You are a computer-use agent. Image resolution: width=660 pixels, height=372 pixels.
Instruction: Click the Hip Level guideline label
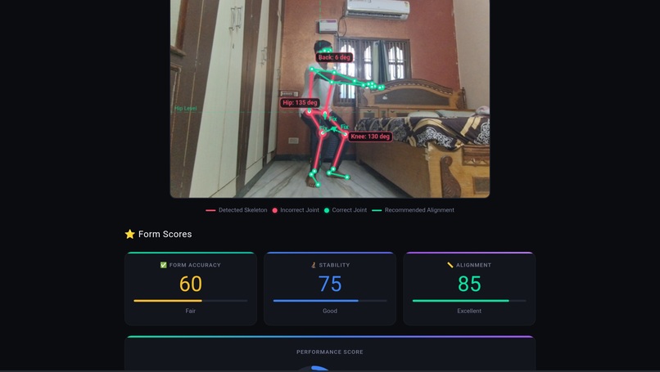tap(186, 109)
